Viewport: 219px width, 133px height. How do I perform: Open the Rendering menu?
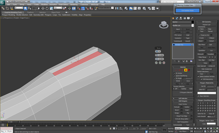(74, 4)
